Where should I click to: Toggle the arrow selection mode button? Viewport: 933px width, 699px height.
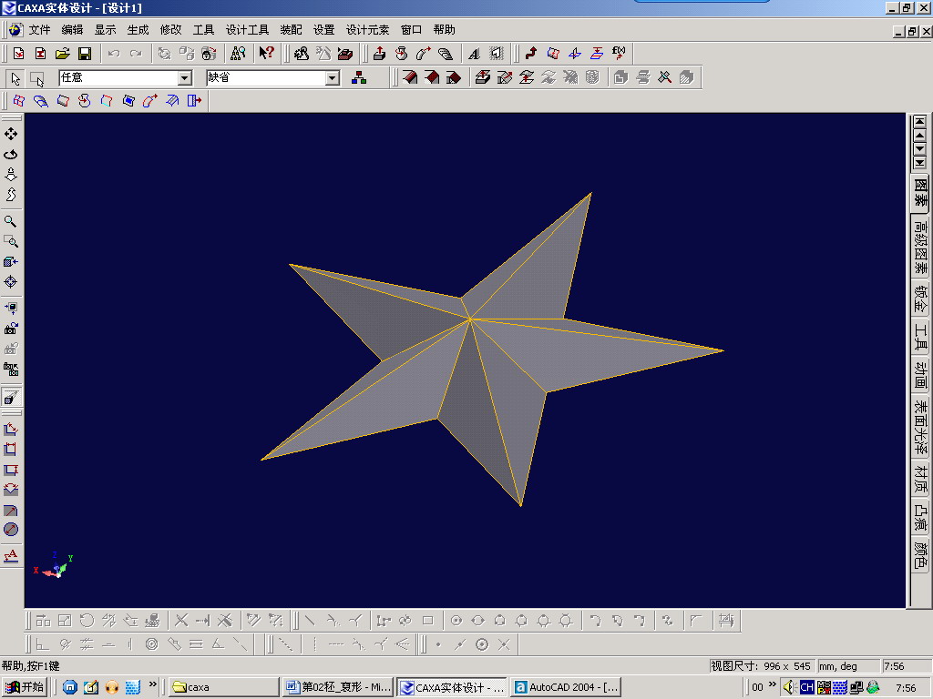15,78
